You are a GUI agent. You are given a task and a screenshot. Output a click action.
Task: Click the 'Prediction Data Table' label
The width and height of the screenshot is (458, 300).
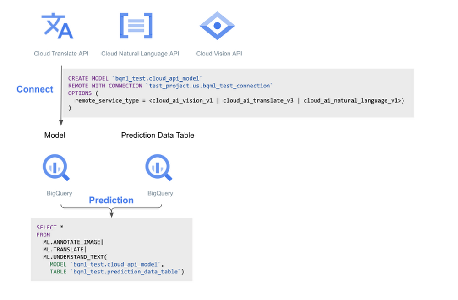click(x=158, y=135)
